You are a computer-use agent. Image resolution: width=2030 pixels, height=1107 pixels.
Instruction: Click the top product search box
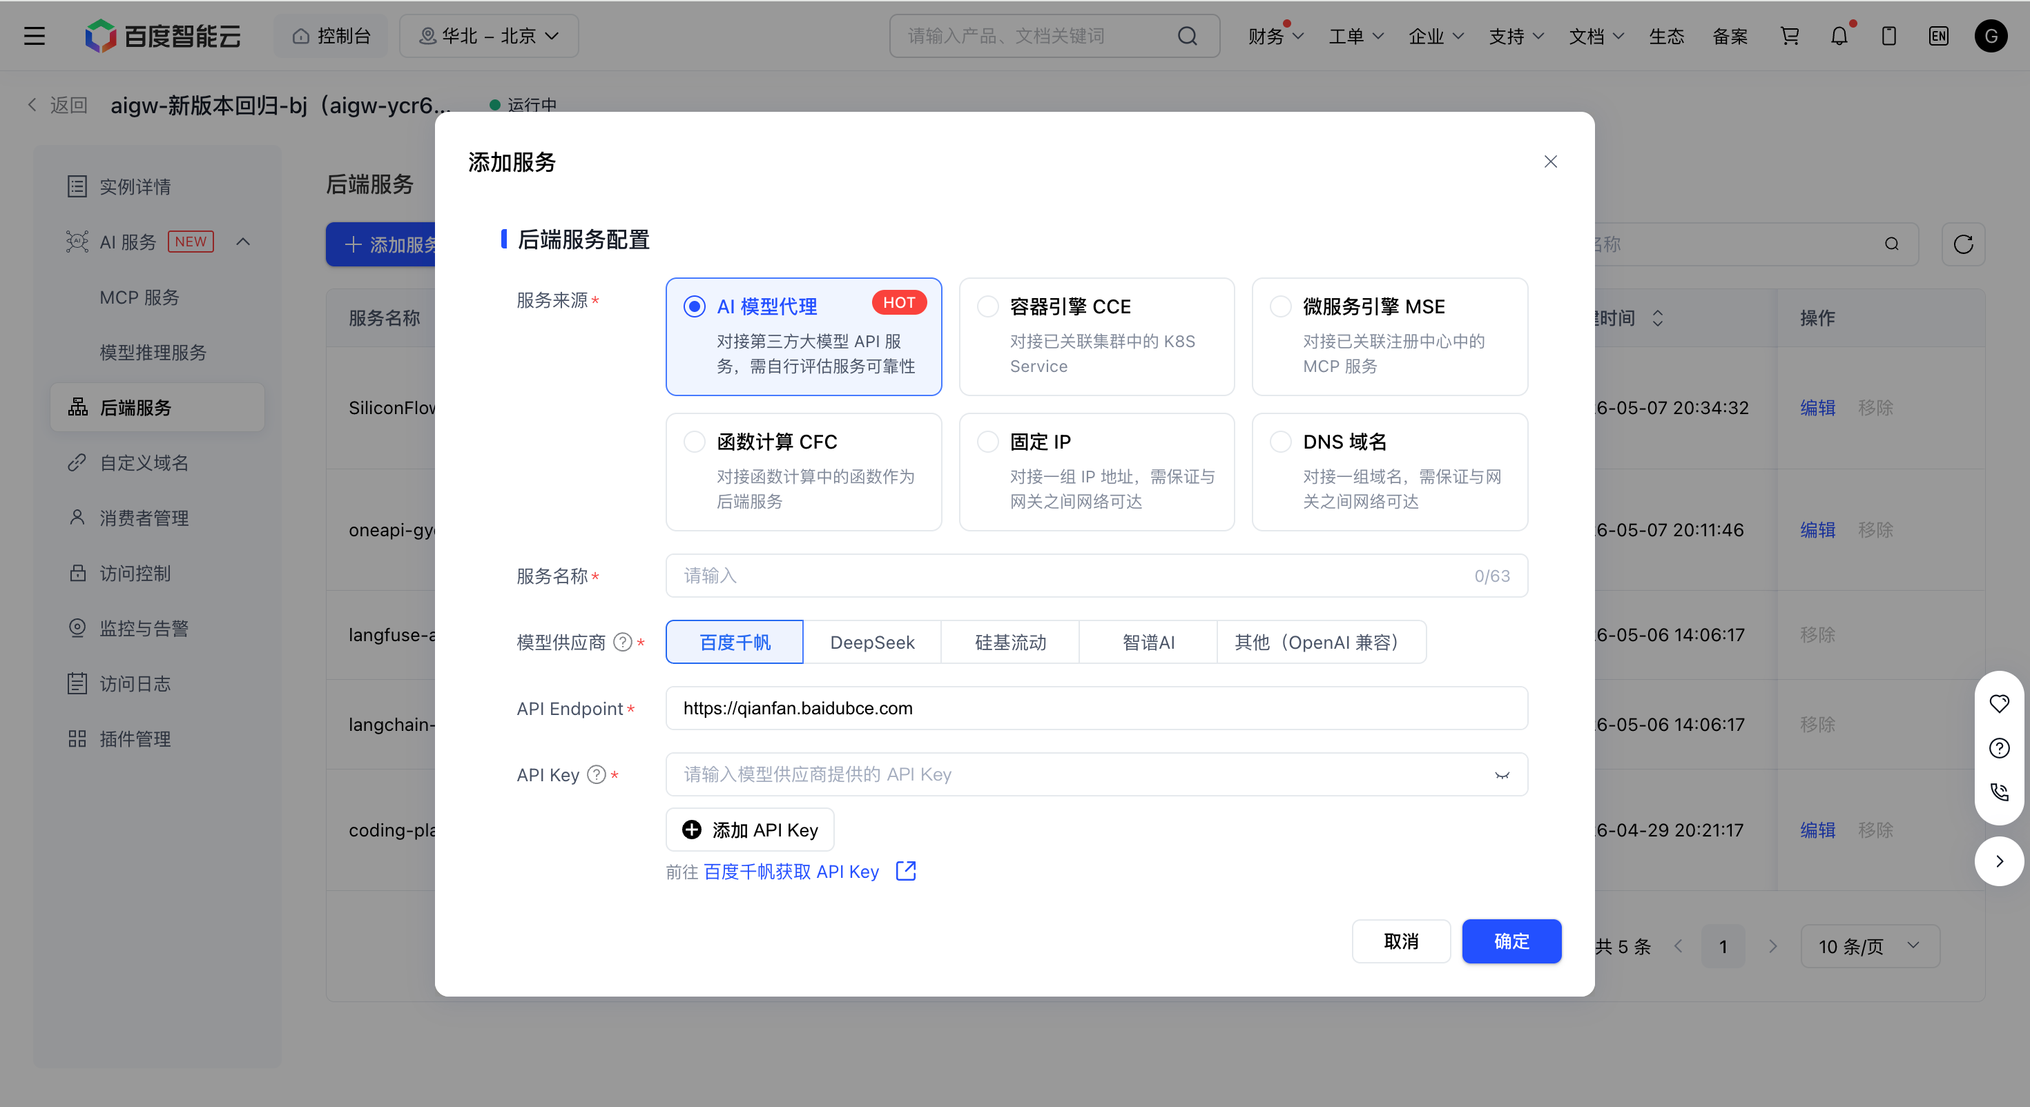[1054, 37]
